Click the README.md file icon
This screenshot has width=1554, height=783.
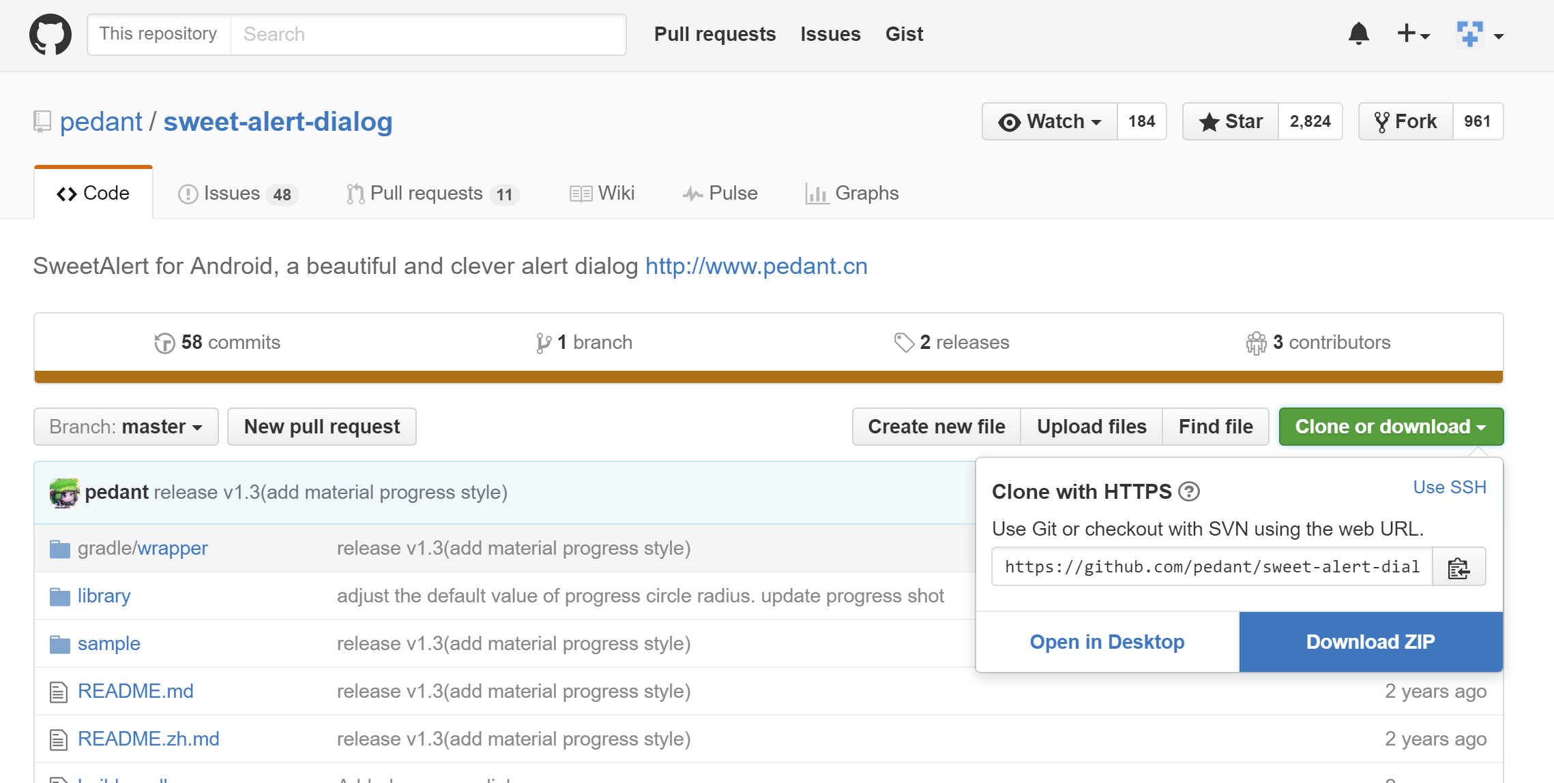coord(59,692)
